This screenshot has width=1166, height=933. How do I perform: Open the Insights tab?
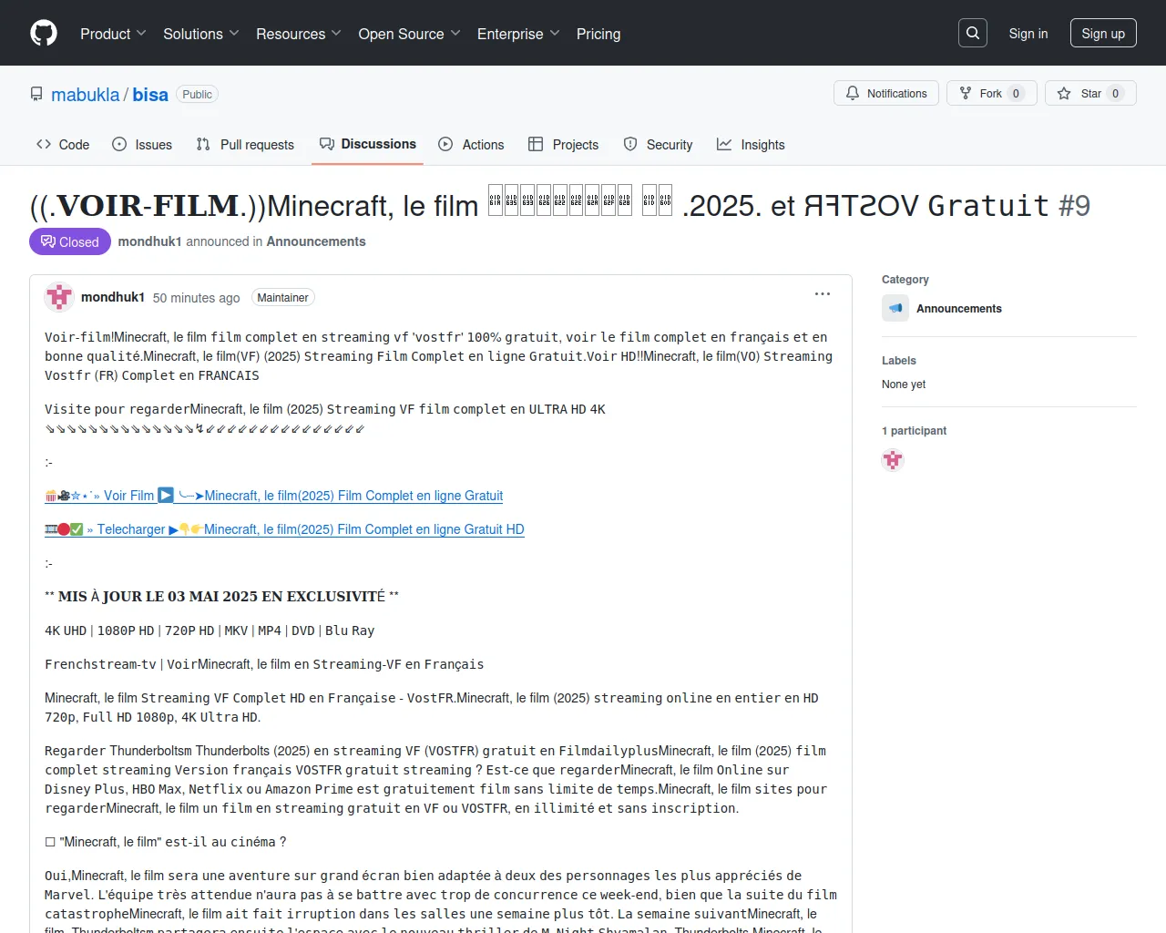pyautogui.click(x=751, y=145)
